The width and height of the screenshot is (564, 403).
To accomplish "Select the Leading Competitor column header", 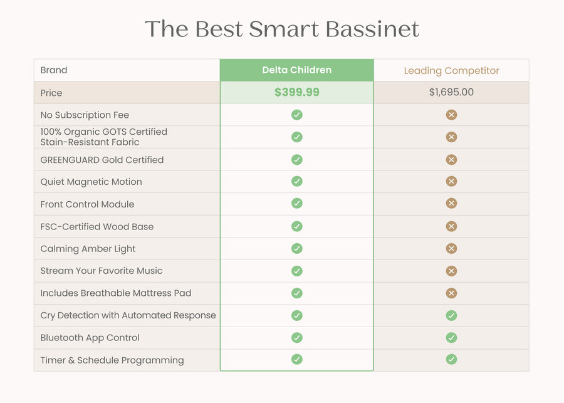I will (x=451, y=71).
